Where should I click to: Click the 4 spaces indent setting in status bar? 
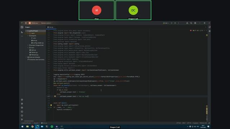coord(195,123)
